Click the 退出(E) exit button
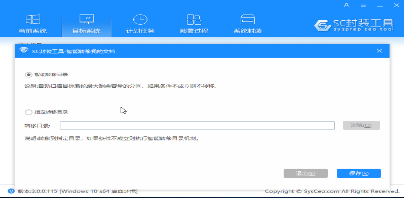Screen dimensions: 404x198 (x=306, y=173)
